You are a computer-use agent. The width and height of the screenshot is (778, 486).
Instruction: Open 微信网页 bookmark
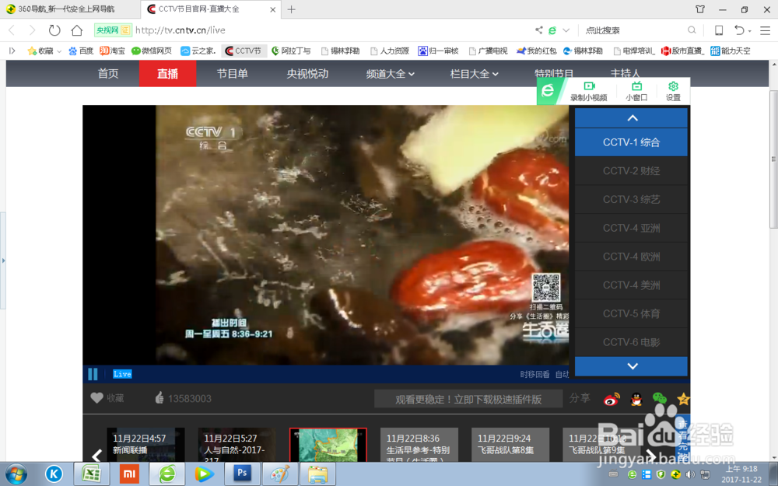(x=152, y=51)
